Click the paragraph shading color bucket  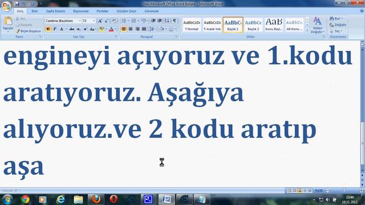[x=161, y=29]
